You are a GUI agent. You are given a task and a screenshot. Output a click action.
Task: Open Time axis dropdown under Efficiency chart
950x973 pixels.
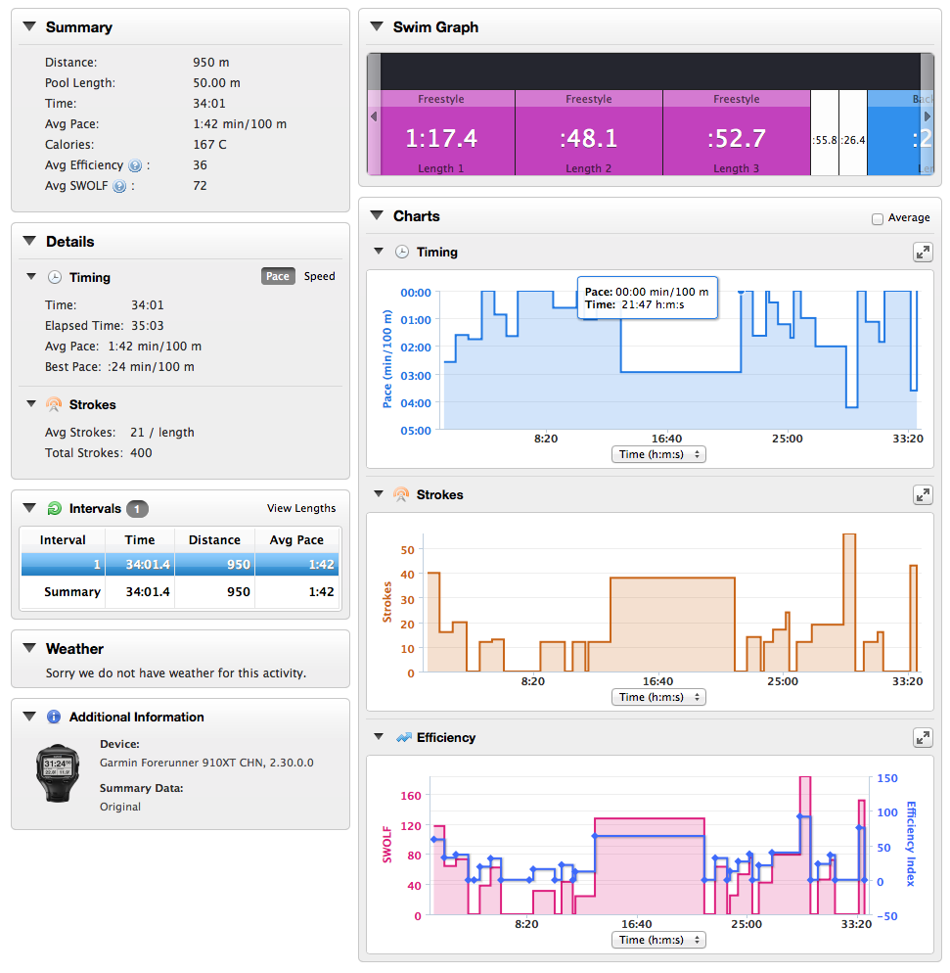click(658, 940)
